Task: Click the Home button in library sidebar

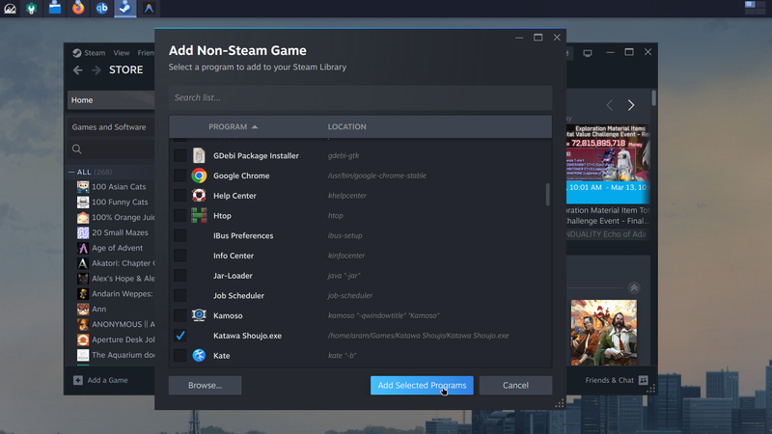Action: [x=111, y=100]
